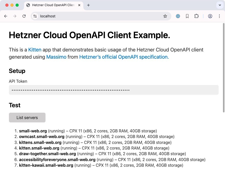The image size is (225, 169).
Task: Focus the API Token password field
Action: [x=114, y=90]
